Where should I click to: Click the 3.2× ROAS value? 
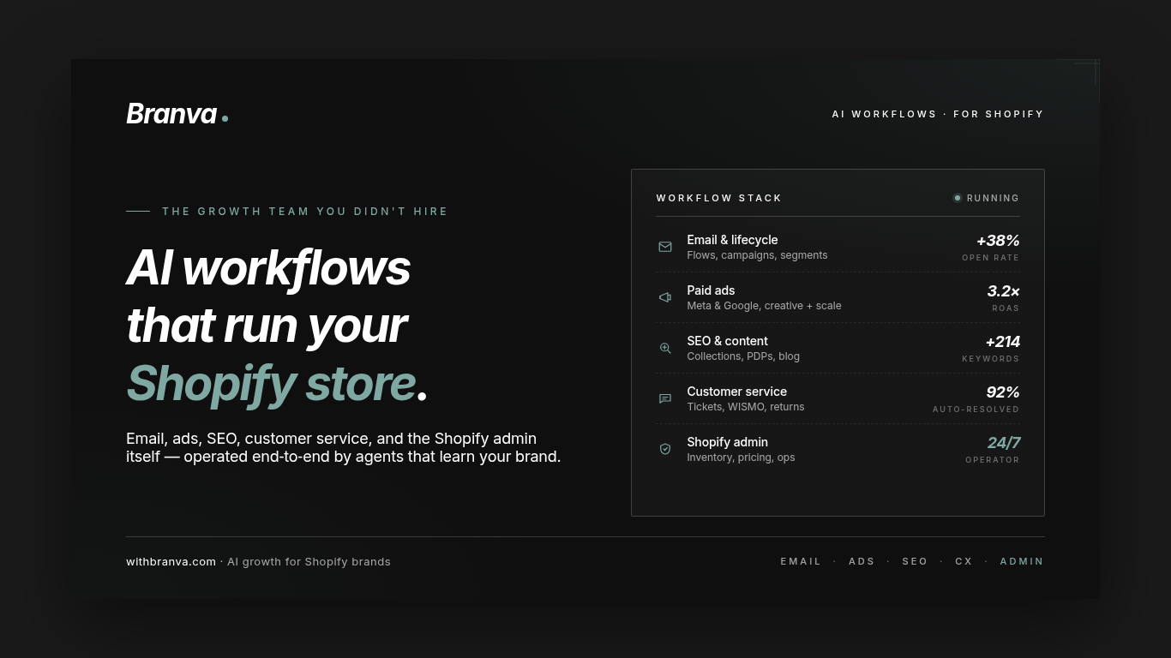click(1003, 291)
